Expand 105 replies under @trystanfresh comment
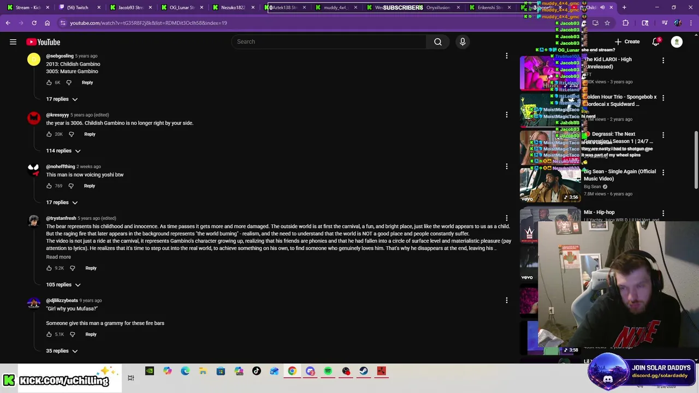Screen dimensions: 699x393 (x=63, y=285)
